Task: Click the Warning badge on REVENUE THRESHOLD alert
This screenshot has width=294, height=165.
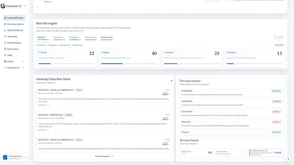Action: pos(69,115)
